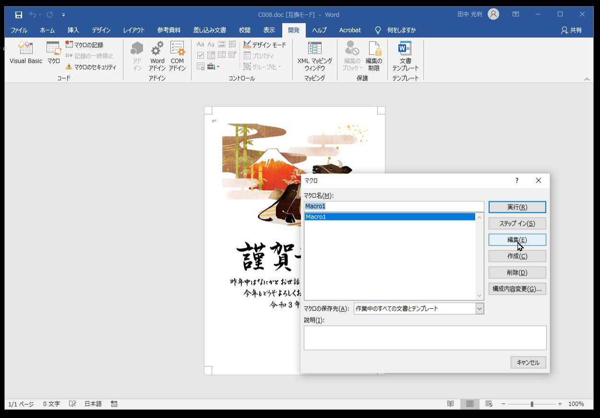
Task: Click ステップ イン(S) button
Action: (x=517, y=223)
